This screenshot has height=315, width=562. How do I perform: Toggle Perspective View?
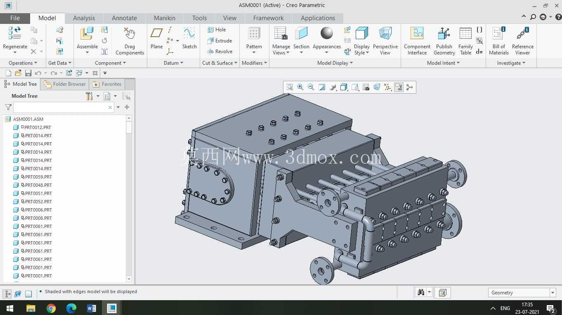pos(385,41)
